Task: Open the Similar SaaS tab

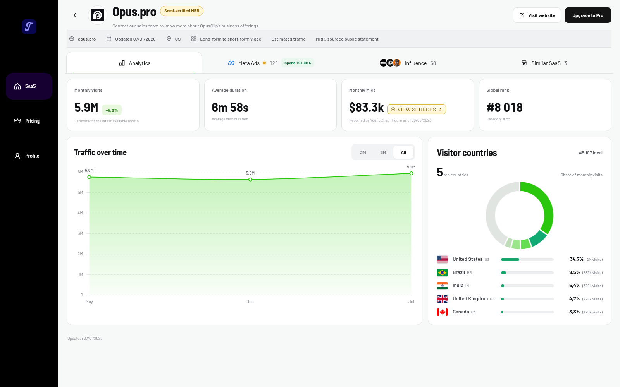Action: click(544, 63)
